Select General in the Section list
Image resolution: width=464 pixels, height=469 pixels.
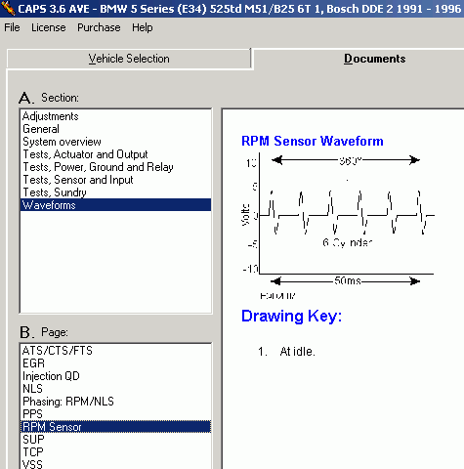pos(115,129)
